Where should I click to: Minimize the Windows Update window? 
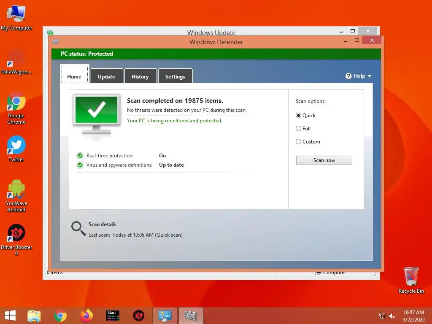click(341, 31)
